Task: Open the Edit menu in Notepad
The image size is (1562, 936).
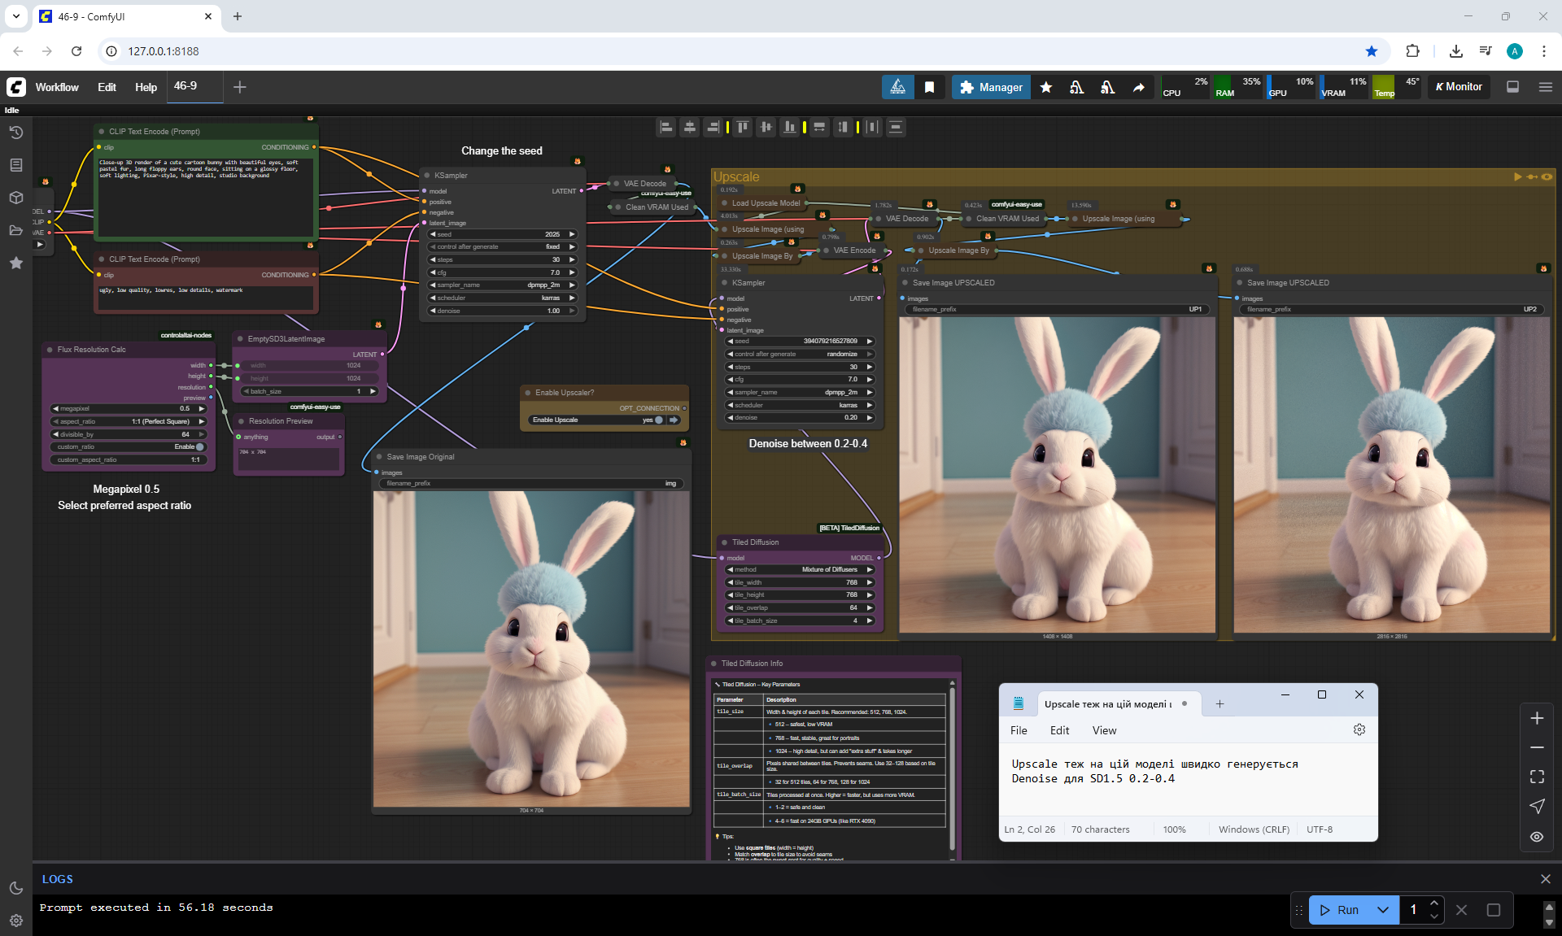Action: 1059,730
